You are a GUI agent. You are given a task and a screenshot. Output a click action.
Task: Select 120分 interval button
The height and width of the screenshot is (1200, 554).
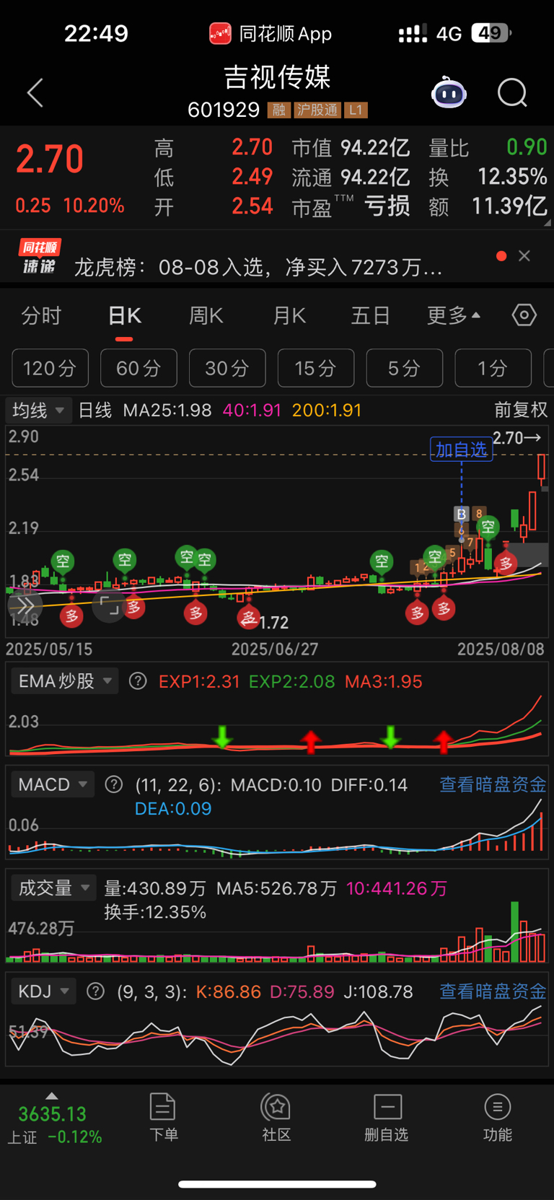(50, 368)
